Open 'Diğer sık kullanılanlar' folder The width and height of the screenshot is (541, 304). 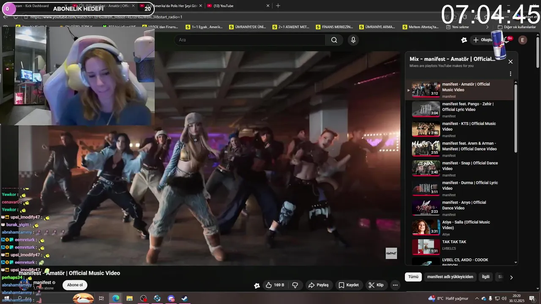[x=516, y=27]
